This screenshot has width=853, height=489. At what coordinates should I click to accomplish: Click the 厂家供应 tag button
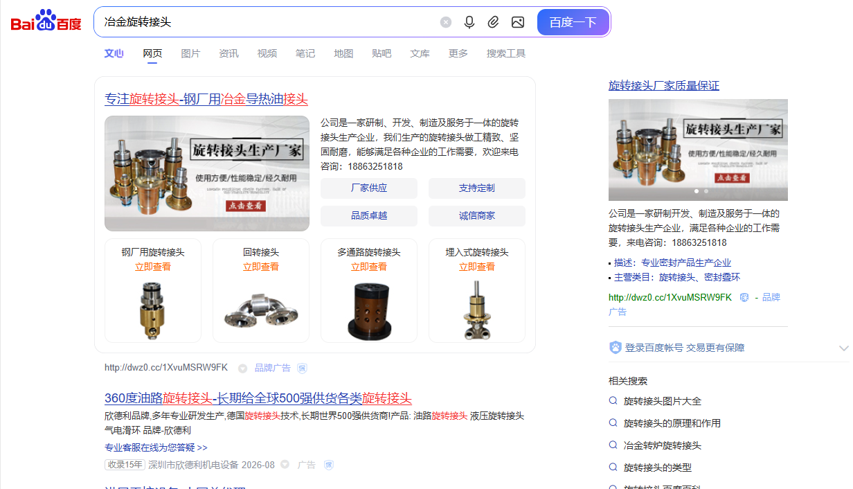tap(369, 188)
